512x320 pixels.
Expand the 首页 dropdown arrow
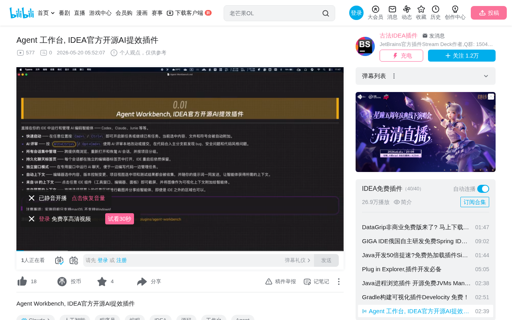(x=53, y=13)
